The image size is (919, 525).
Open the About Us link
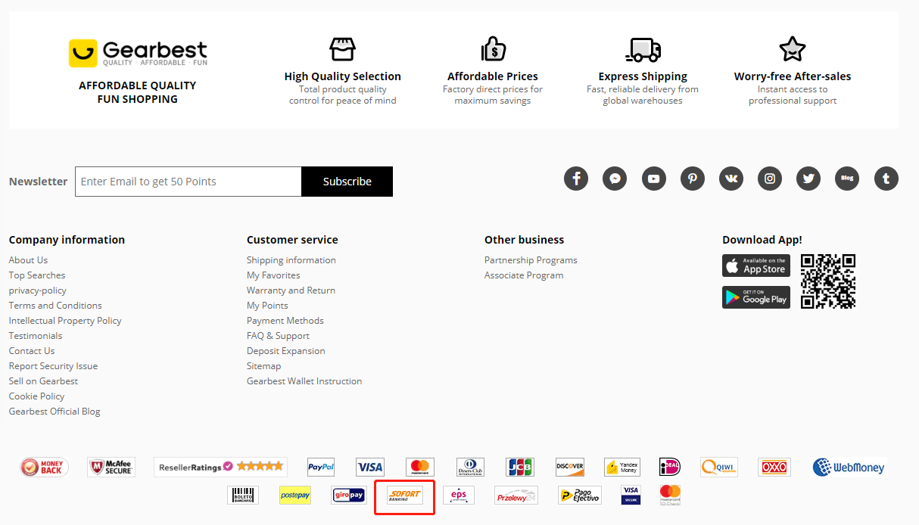[28, 260]
